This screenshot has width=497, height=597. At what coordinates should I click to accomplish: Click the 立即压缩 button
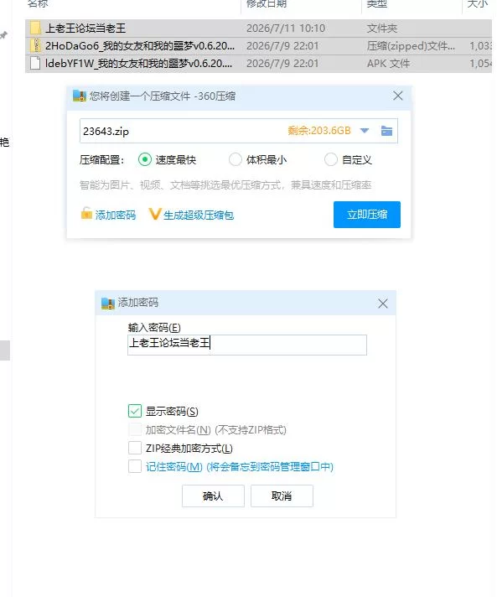(x=367, y=215)
